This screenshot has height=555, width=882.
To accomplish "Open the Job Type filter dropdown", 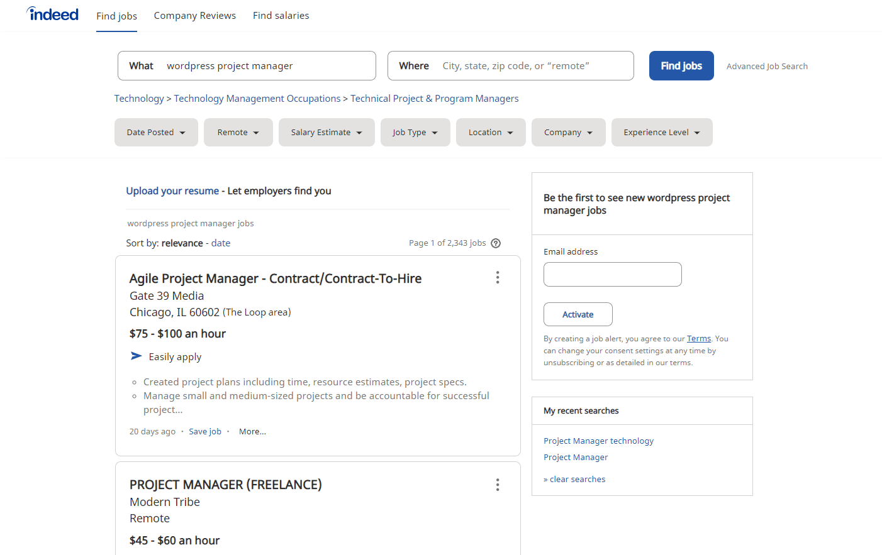I will click(x=415, y=133).
